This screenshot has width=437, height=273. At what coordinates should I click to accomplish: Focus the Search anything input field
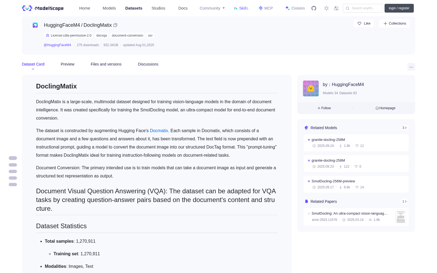363,8
